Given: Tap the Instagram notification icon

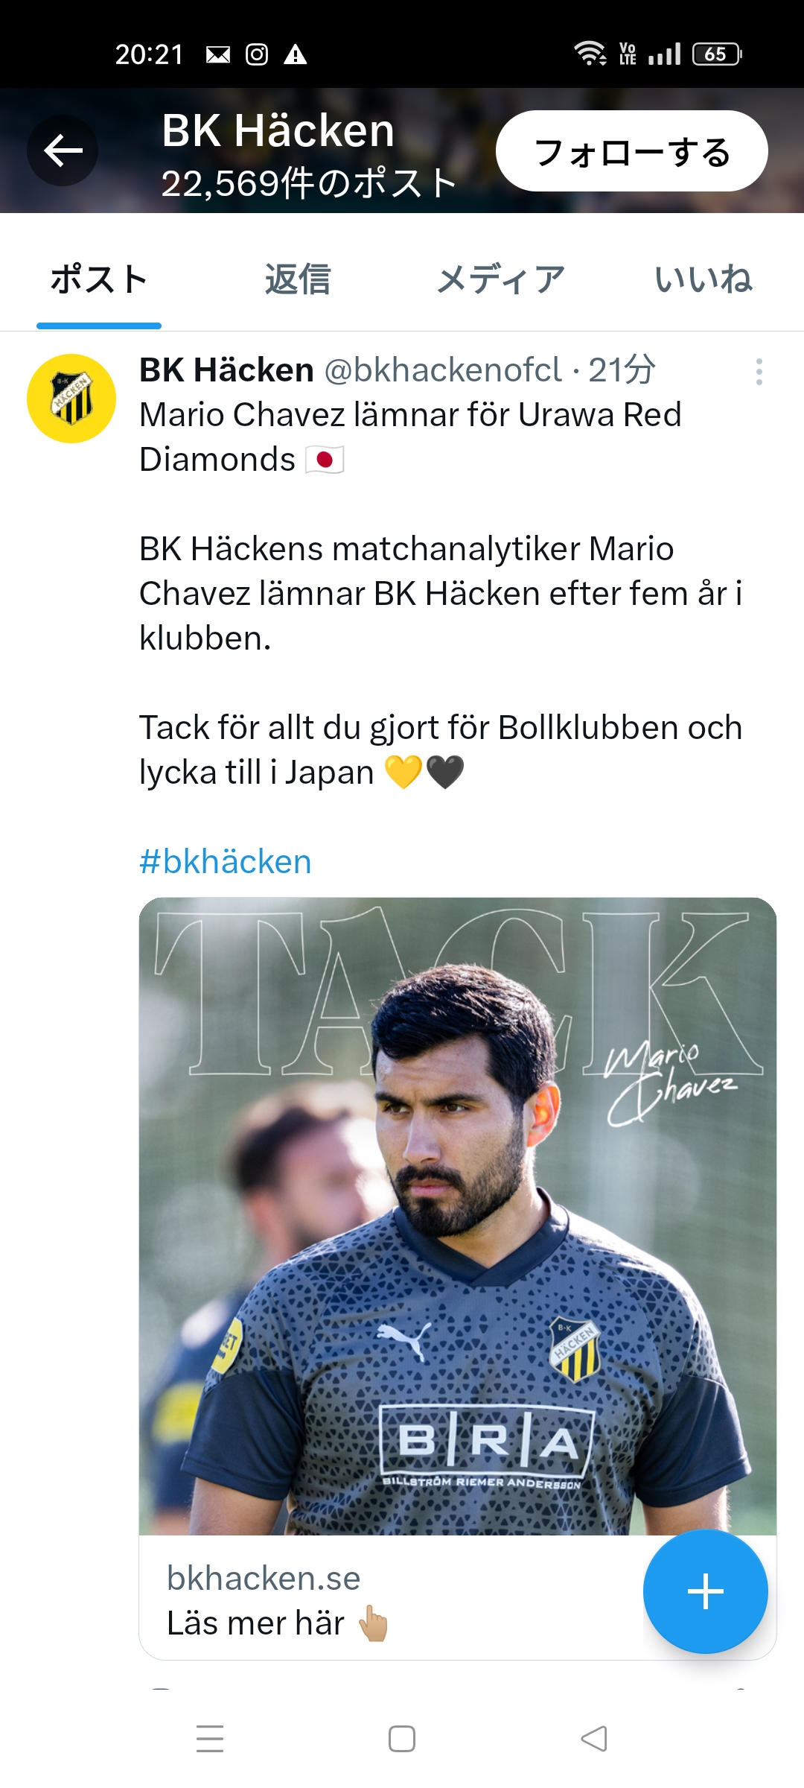Looking at the screenshot, I should 257,54.
